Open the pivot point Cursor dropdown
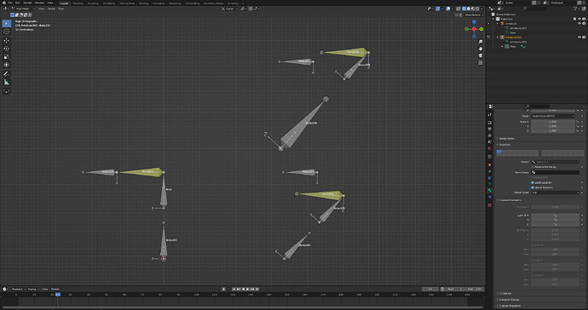The height and width of the screenshot is (310, 588). tap(231, 9)
